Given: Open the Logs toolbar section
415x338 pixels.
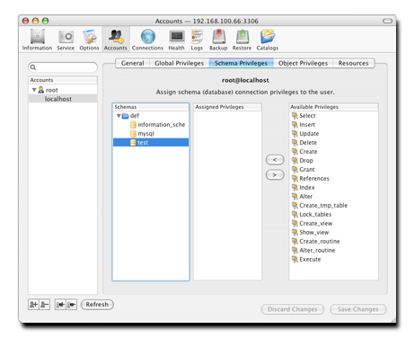Looking at the screenshot, I should point(197,40).
